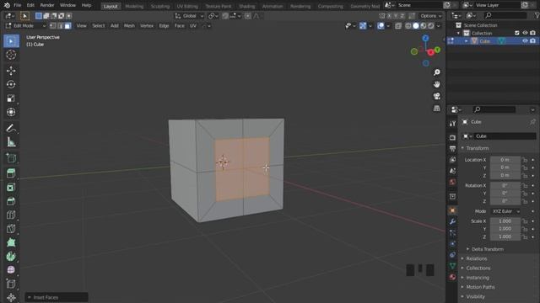Screen dimensions: 540x303
Task: Select the Add Cube tool
Action: click(11, 158)
